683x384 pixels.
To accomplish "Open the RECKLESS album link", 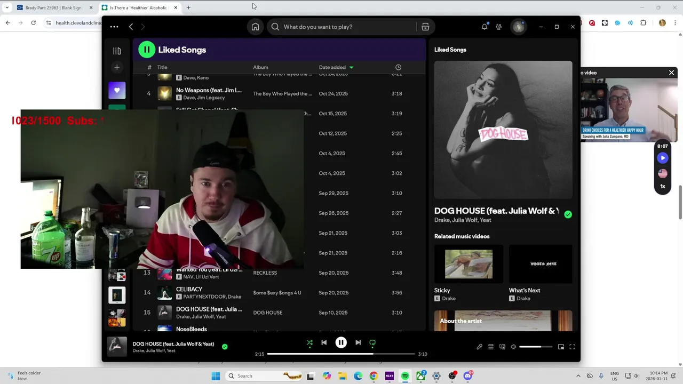I will pyautogui.click(x=265, y=273).
